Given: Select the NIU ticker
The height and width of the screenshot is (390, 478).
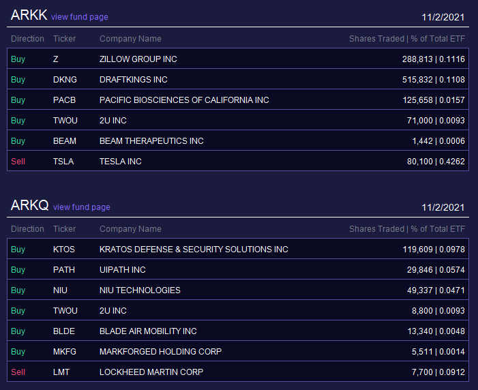Looking at the screenshot, I should (x=60, y=290).
